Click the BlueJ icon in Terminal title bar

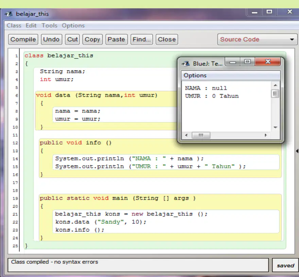186,64
